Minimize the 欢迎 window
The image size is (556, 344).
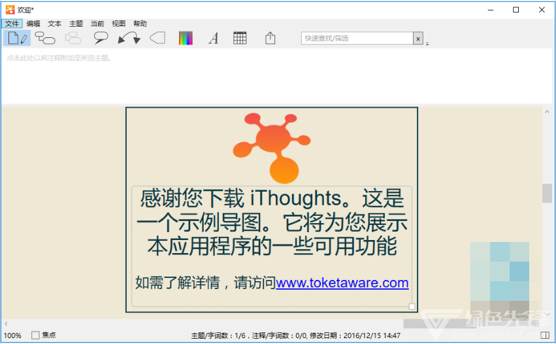coord(491,10)
